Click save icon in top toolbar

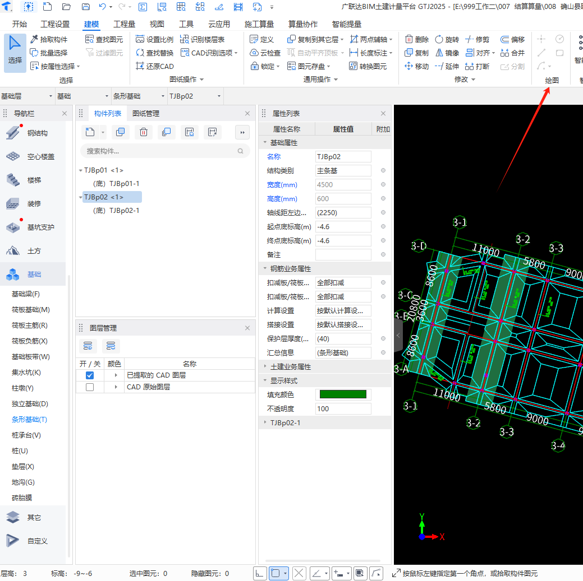tap(85, 7)
